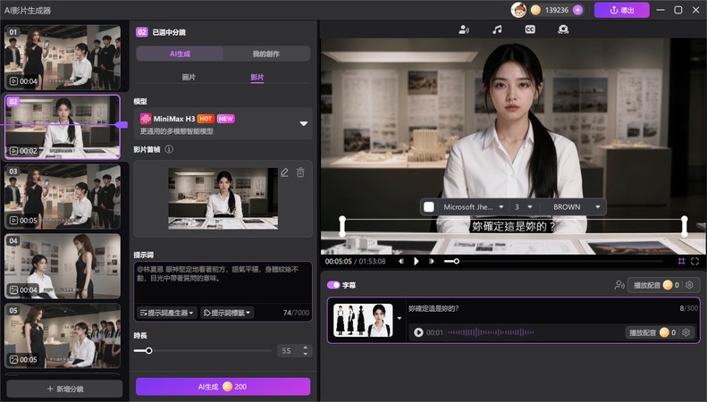The width and height of the screenshot is (707, 402).
Task: Adjust the 時長 duration slider
Action: 203,350
